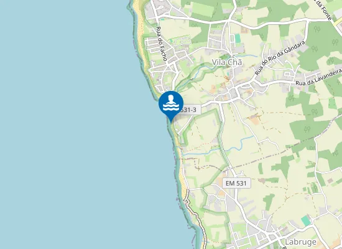Click the Rua da Lavandeira street label
The image size is (342, 249).
pyautogui.click(x=318, y=78)
